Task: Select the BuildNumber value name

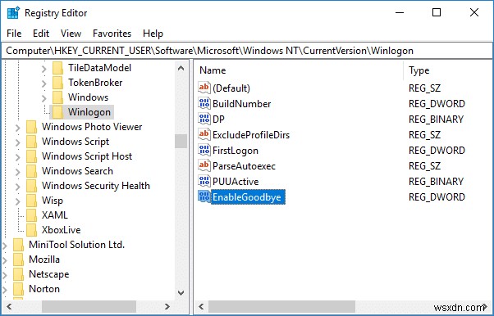Action: click(x=241, y=104)
